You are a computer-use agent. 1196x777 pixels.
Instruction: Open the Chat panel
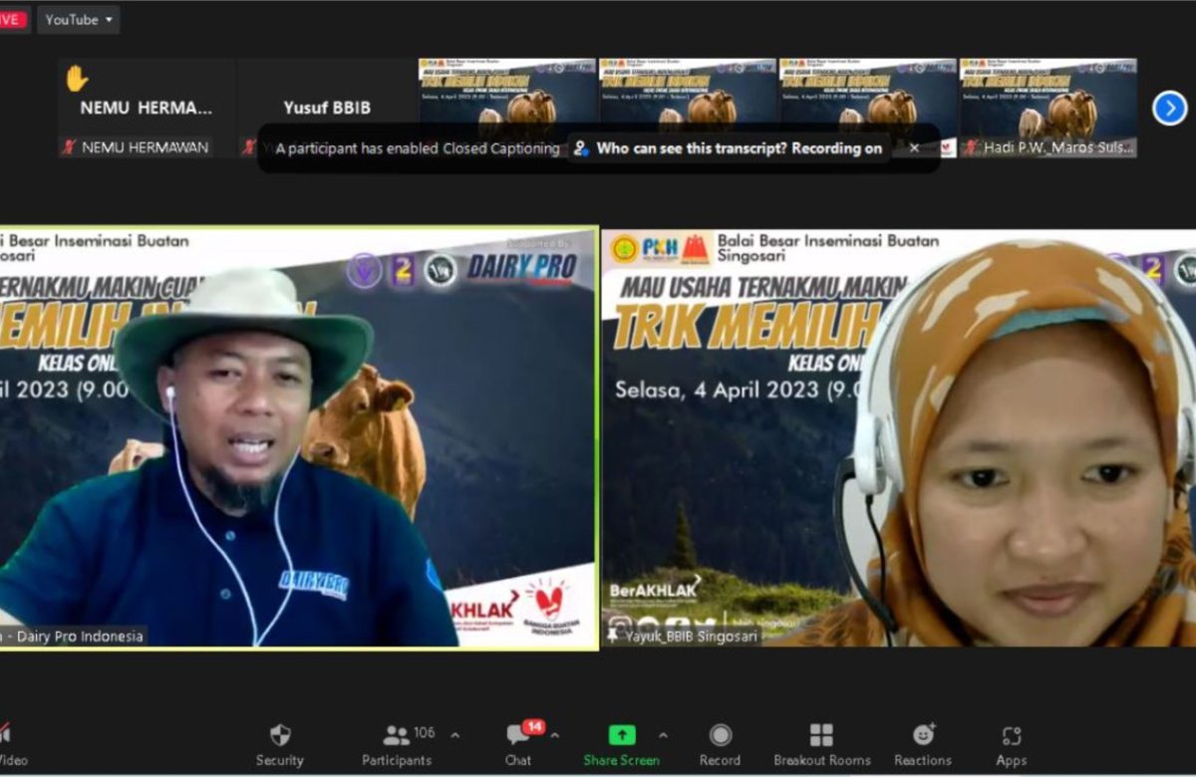(518, 745)
